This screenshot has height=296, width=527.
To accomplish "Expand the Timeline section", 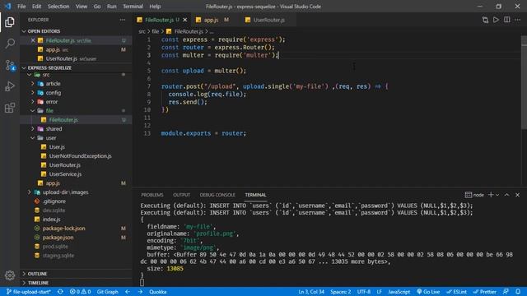I will coord(76,283).
